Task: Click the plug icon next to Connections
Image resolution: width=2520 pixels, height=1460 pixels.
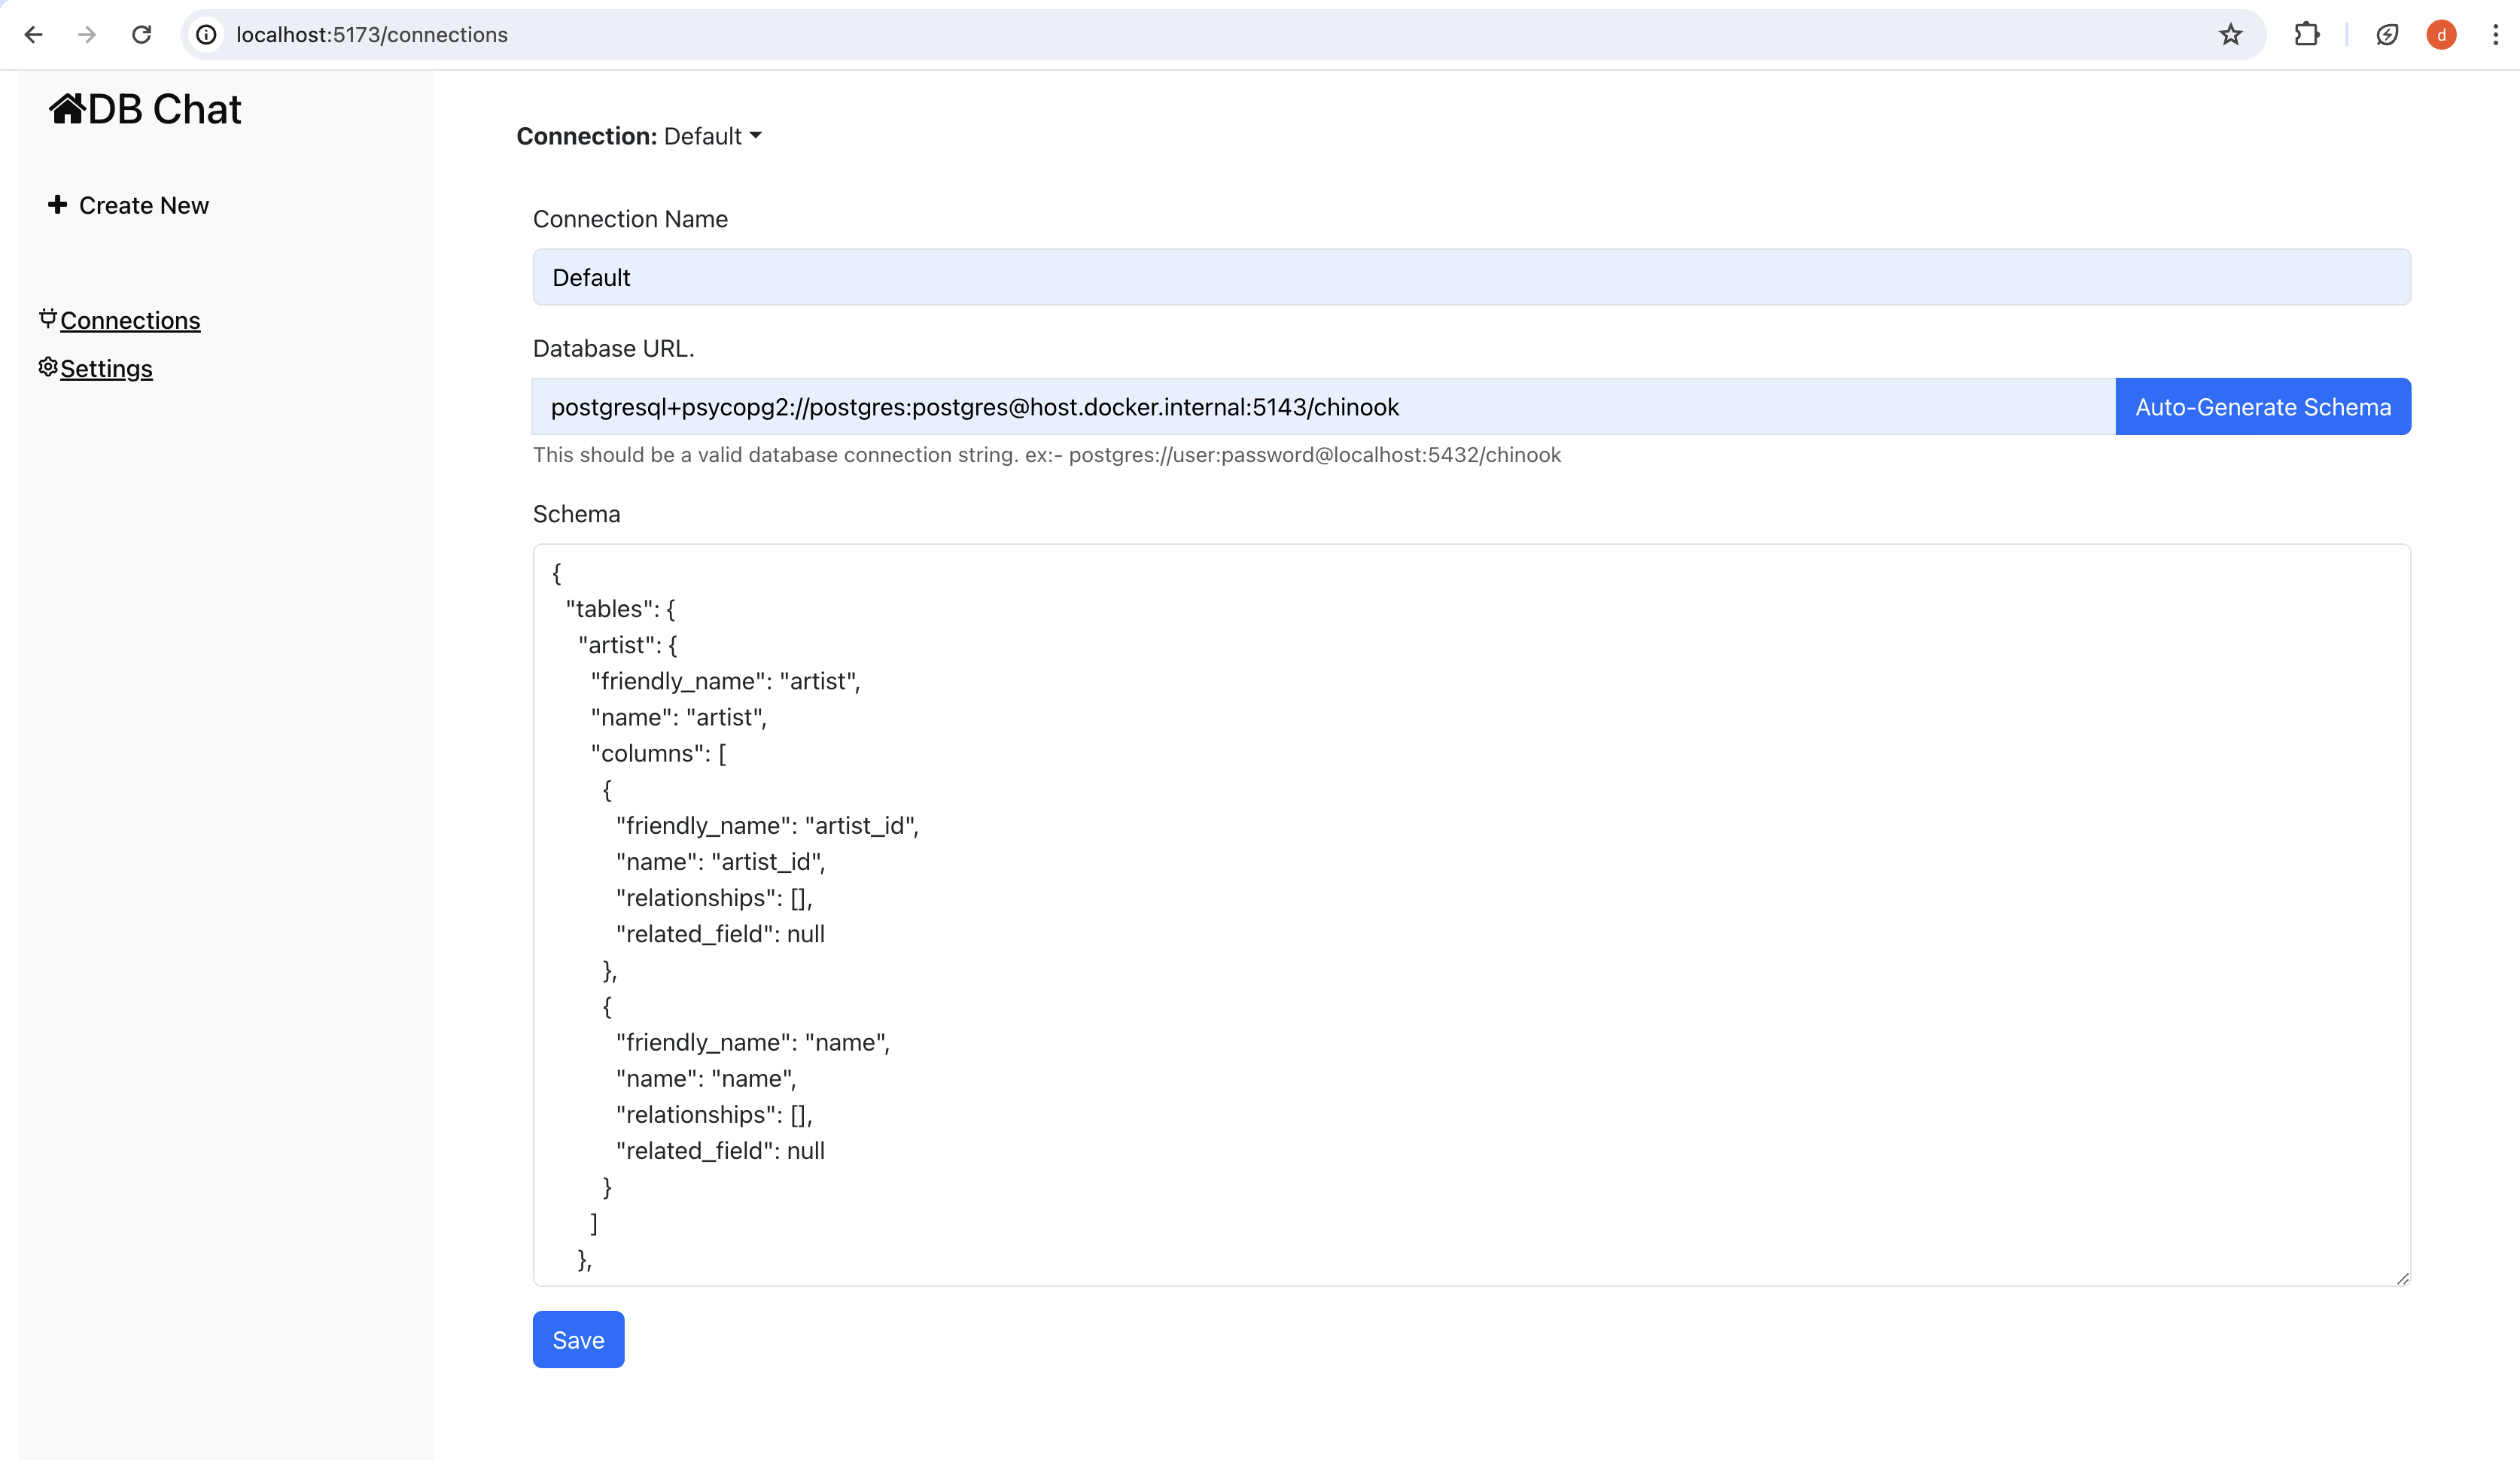Action: click(47, 319)
